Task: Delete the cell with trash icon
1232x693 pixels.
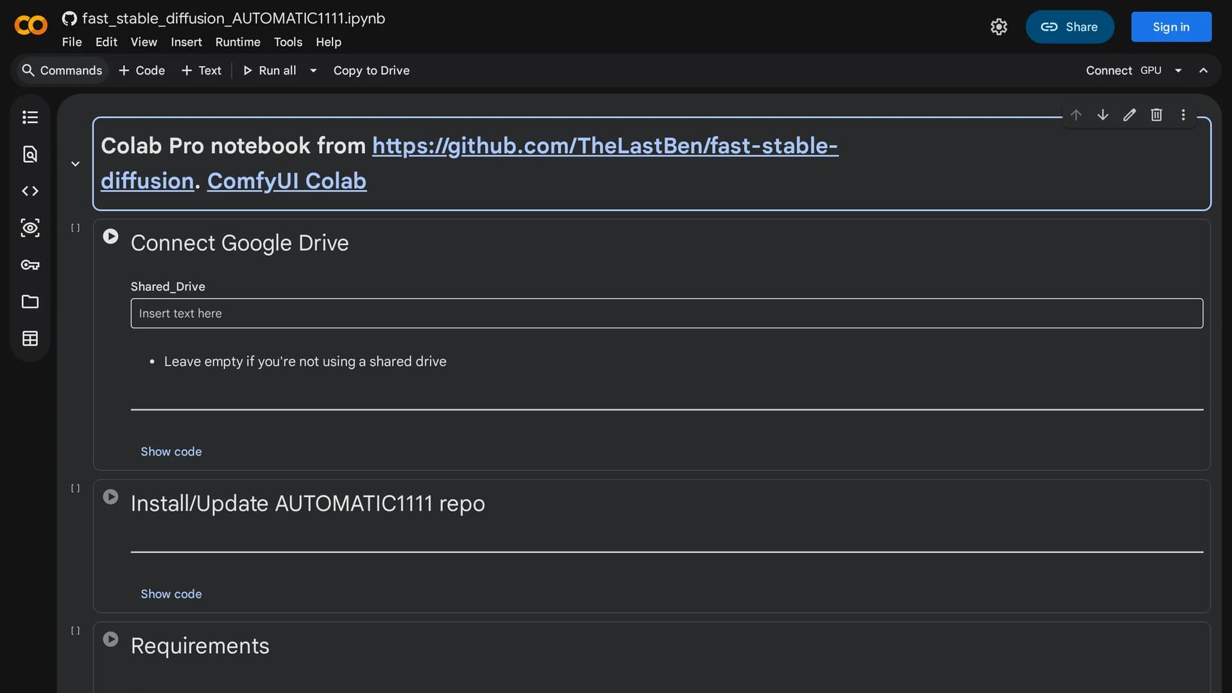Action: (x=1156, y=115)
